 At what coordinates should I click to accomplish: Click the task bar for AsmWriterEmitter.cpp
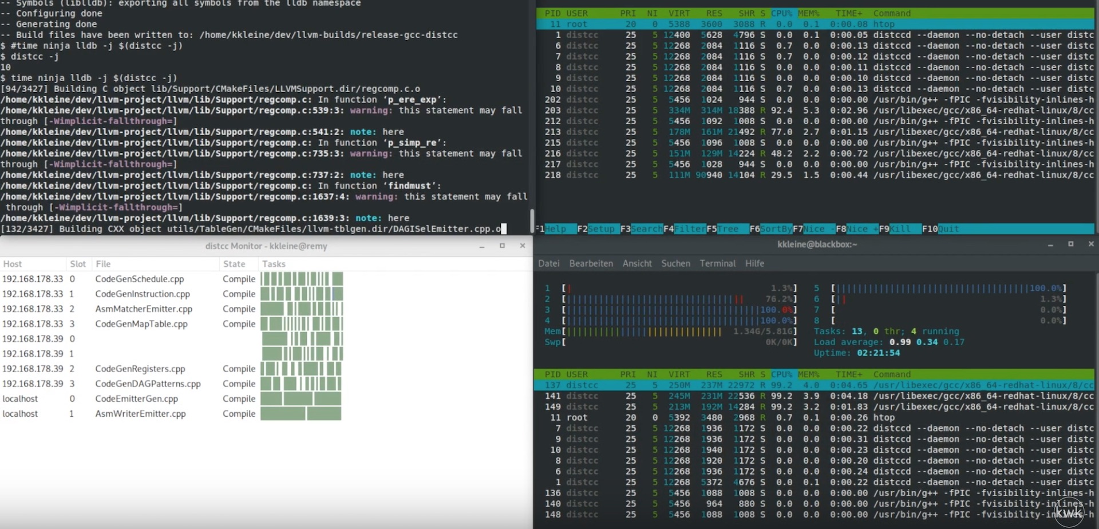301,413
